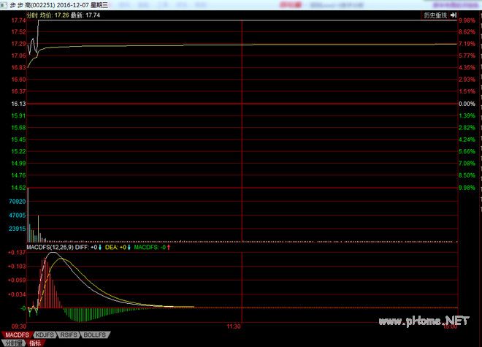Select the 指标 tab at the bottom
Screen dimensions: 482x347
[35, 343]
